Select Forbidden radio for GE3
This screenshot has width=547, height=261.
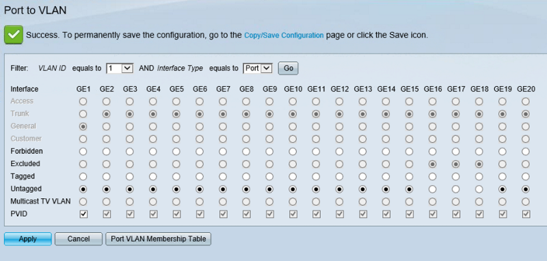pos(130,152)
